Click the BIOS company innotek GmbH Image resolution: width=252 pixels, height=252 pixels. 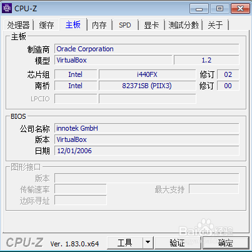[x=147, y=128]
